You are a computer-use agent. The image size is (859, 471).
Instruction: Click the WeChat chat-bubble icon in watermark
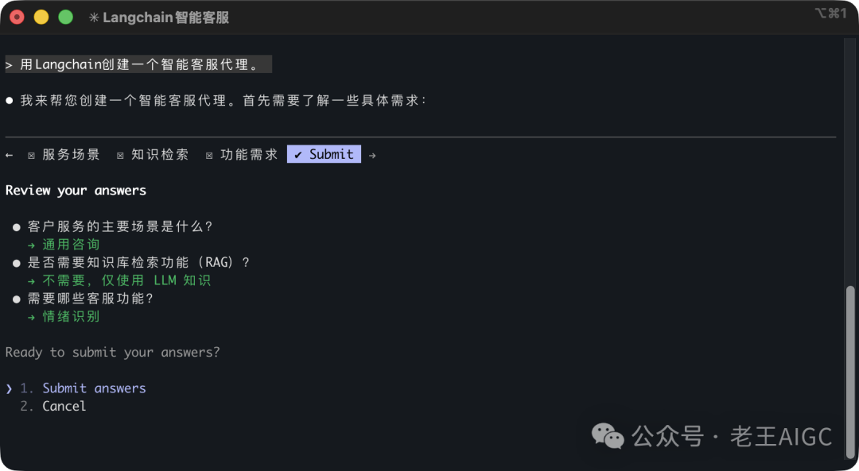[x=607, y=436]
